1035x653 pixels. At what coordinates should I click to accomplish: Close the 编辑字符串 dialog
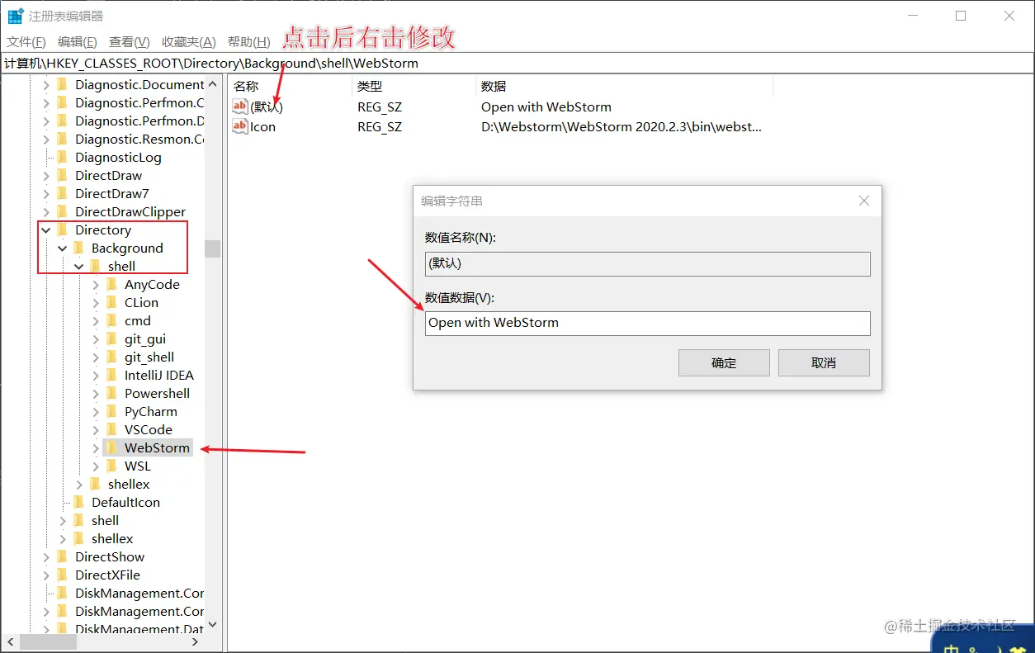tap(863, 201)
